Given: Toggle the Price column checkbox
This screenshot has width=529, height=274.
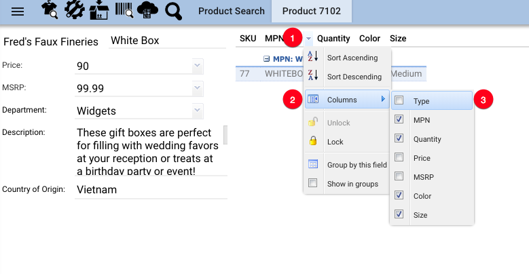Looking at the screenshot, I should (x=399, y=157).
